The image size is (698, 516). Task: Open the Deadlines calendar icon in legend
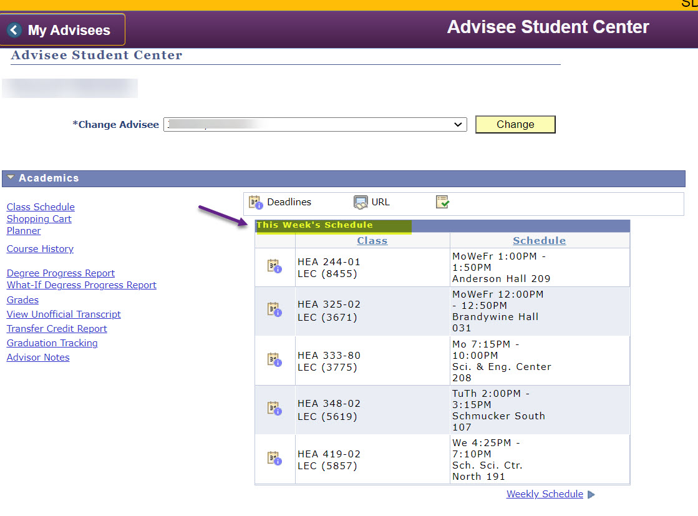pos(256,202)
